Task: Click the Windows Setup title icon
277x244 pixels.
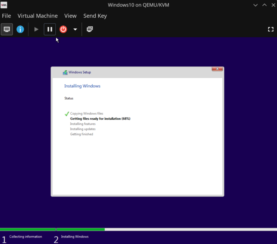Action: 65,72
